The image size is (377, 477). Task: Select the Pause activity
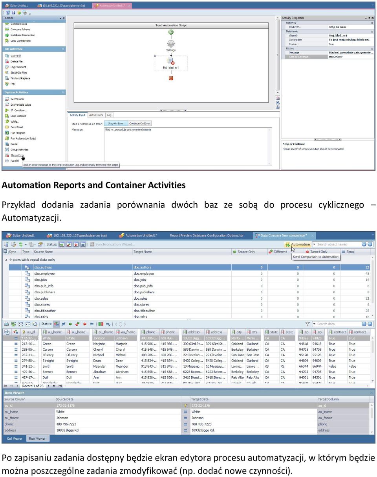click(11, 144)
